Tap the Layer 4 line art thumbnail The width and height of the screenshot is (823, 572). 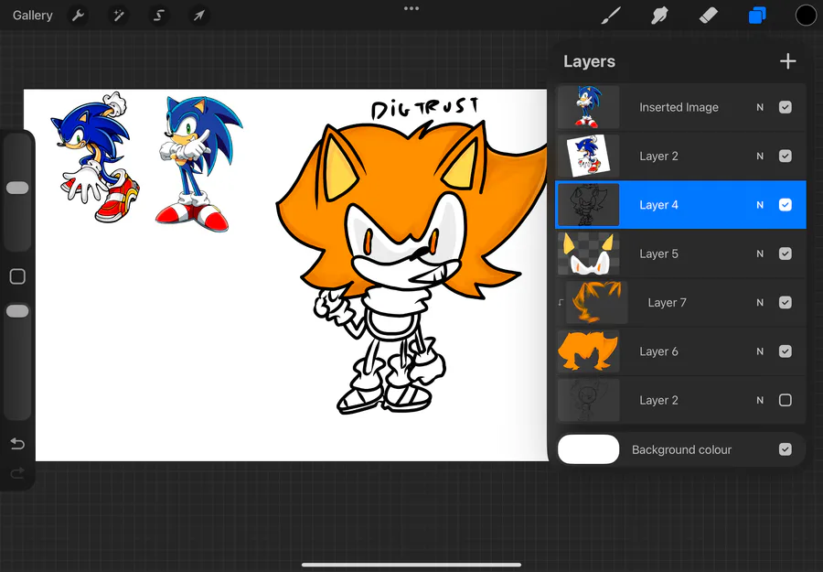click(x=588, y=205)
